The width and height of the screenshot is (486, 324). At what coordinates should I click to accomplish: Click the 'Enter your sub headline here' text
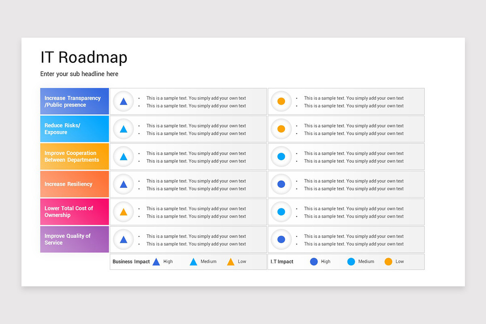[x=79, y=74]
